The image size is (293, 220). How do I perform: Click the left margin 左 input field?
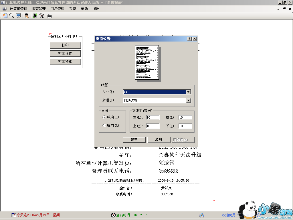[153, 117]
